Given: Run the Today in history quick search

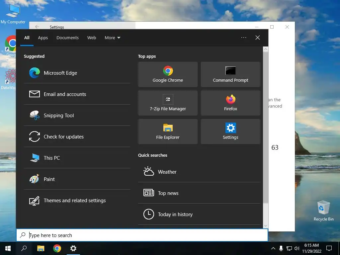Looking at the screenshot, I should tap(199, 214).
